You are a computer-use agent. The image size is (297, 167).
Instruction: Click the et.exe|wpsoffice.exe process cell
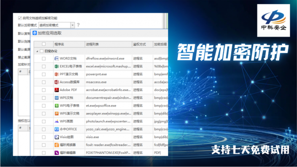click(x=108, y=106)
